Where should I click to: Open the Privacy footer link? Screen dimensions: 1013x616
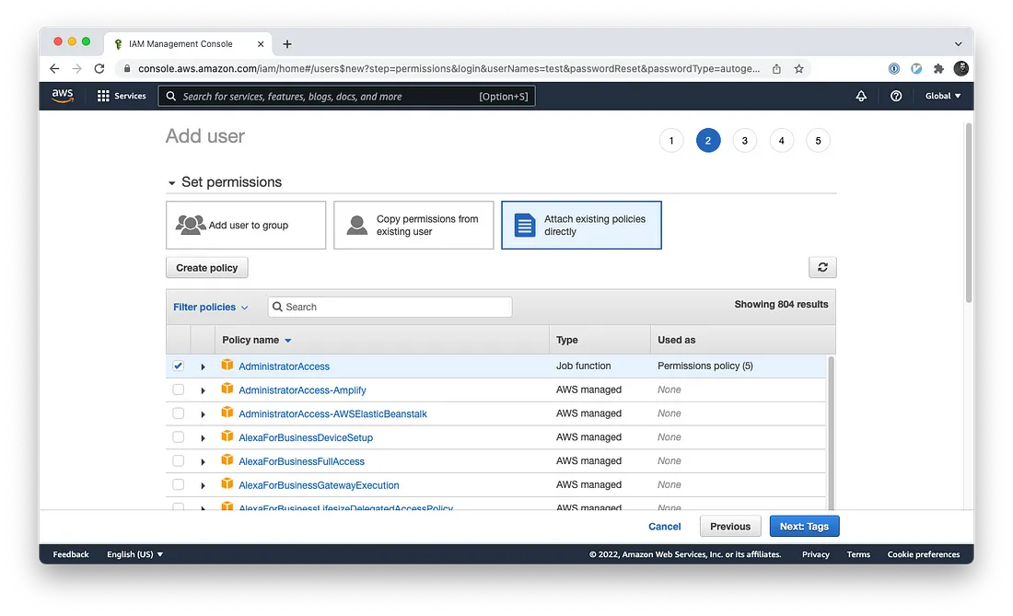tap(815, 554)
